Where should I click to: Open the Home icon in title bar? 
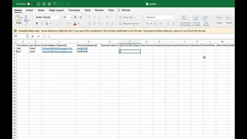(x=39, y=4)
